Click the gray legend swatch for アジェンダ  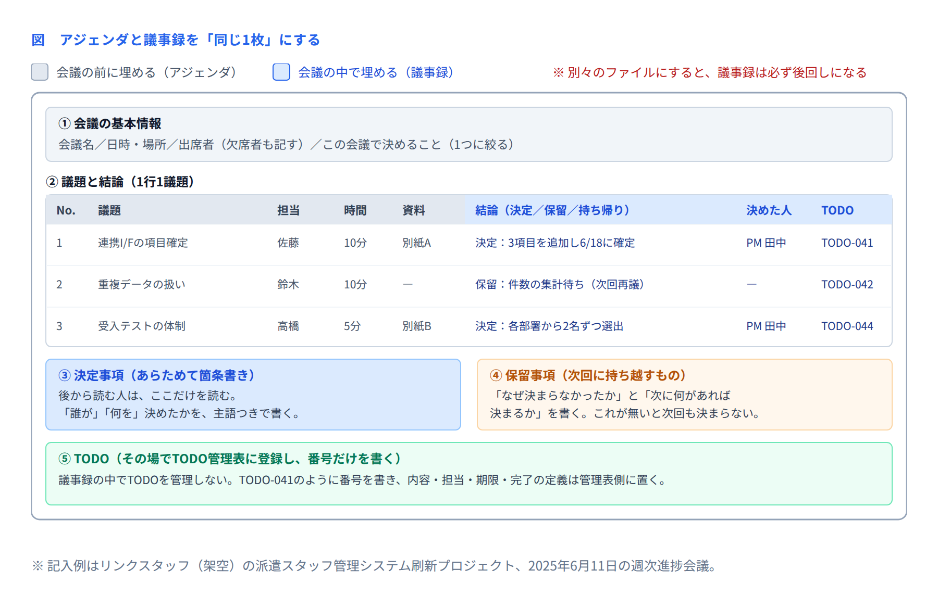[x=40, y=72]
